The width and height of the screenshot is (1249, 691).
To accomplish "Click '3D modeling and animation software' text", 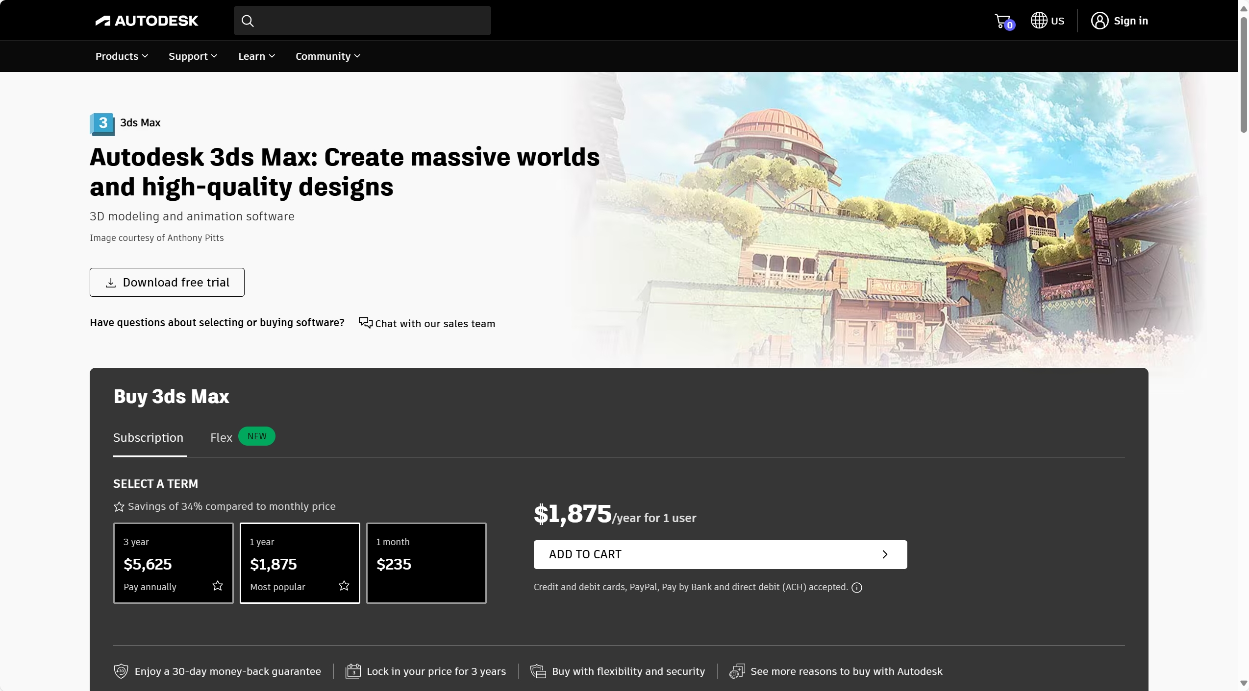I will click(192, 216).
